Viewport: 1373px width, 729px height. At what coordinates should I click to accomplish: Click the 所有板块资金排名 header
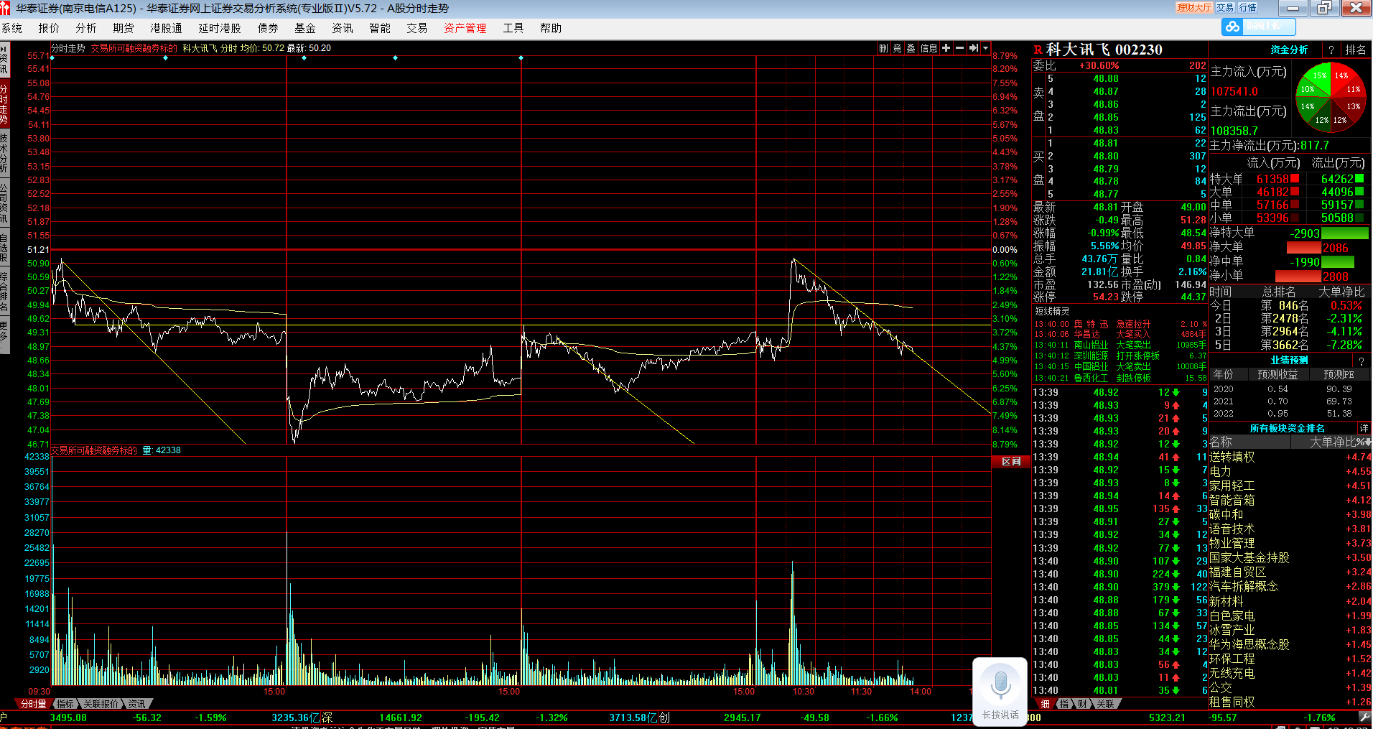point(1288,428)
